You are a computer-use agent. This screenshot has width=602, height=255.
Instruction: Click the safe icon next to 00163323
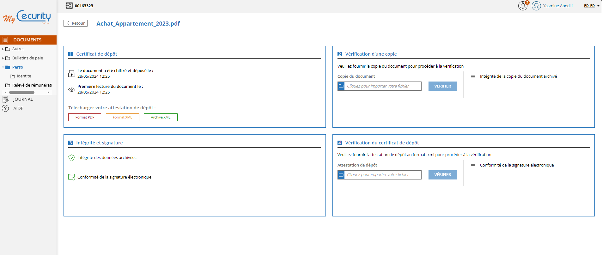tap(69, 6)
